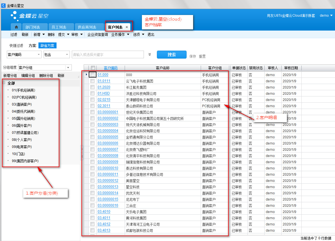
Task: Click the home icon tab
Action: [x=16, y=27]
